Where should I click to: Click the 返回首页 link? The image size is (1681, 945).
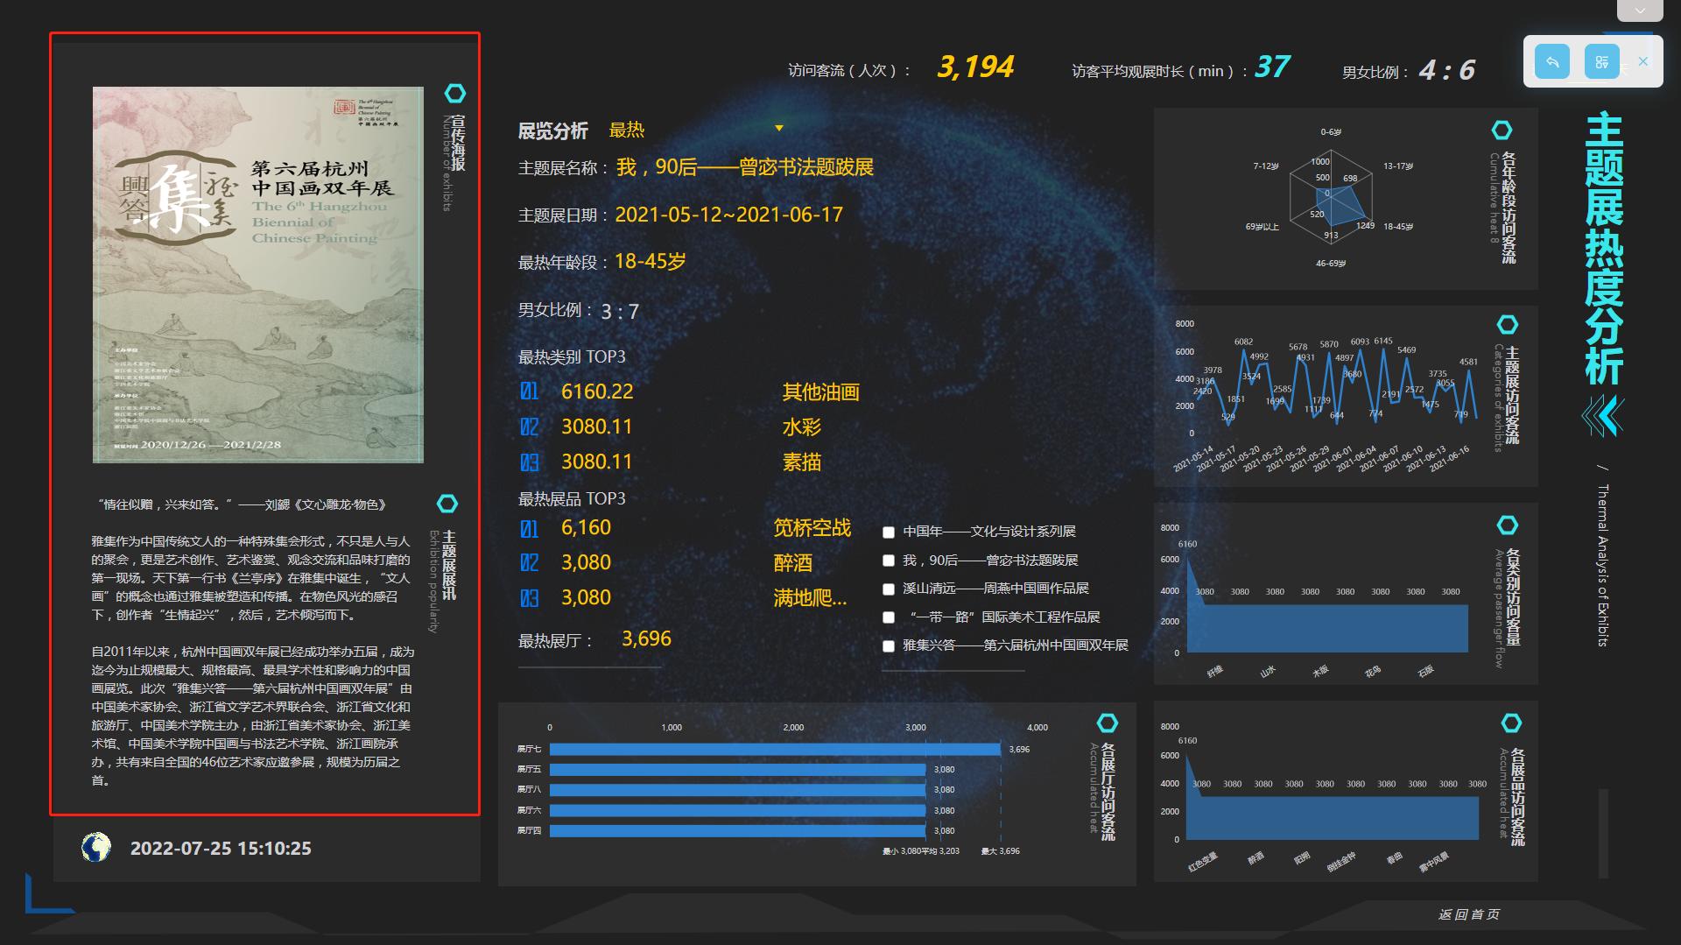[x=1467, y=914]
